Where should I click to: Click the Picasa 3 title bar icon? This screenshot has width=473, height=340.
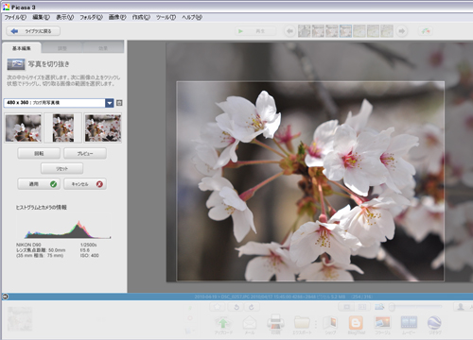6,7
